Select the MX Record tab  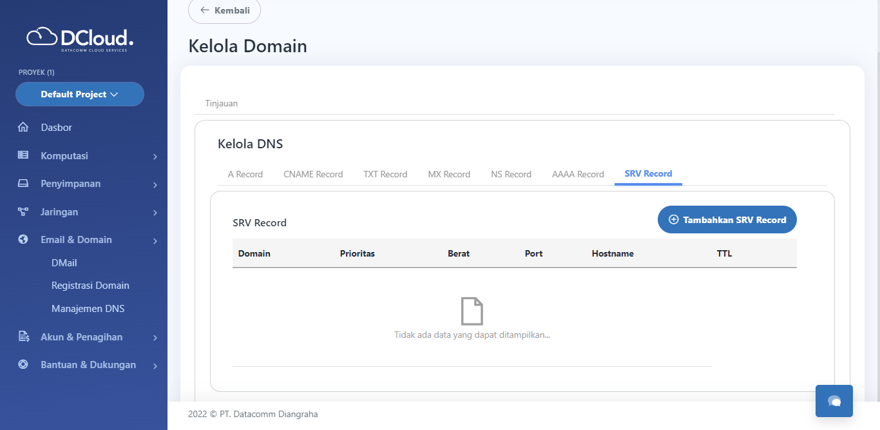[449, 174]
